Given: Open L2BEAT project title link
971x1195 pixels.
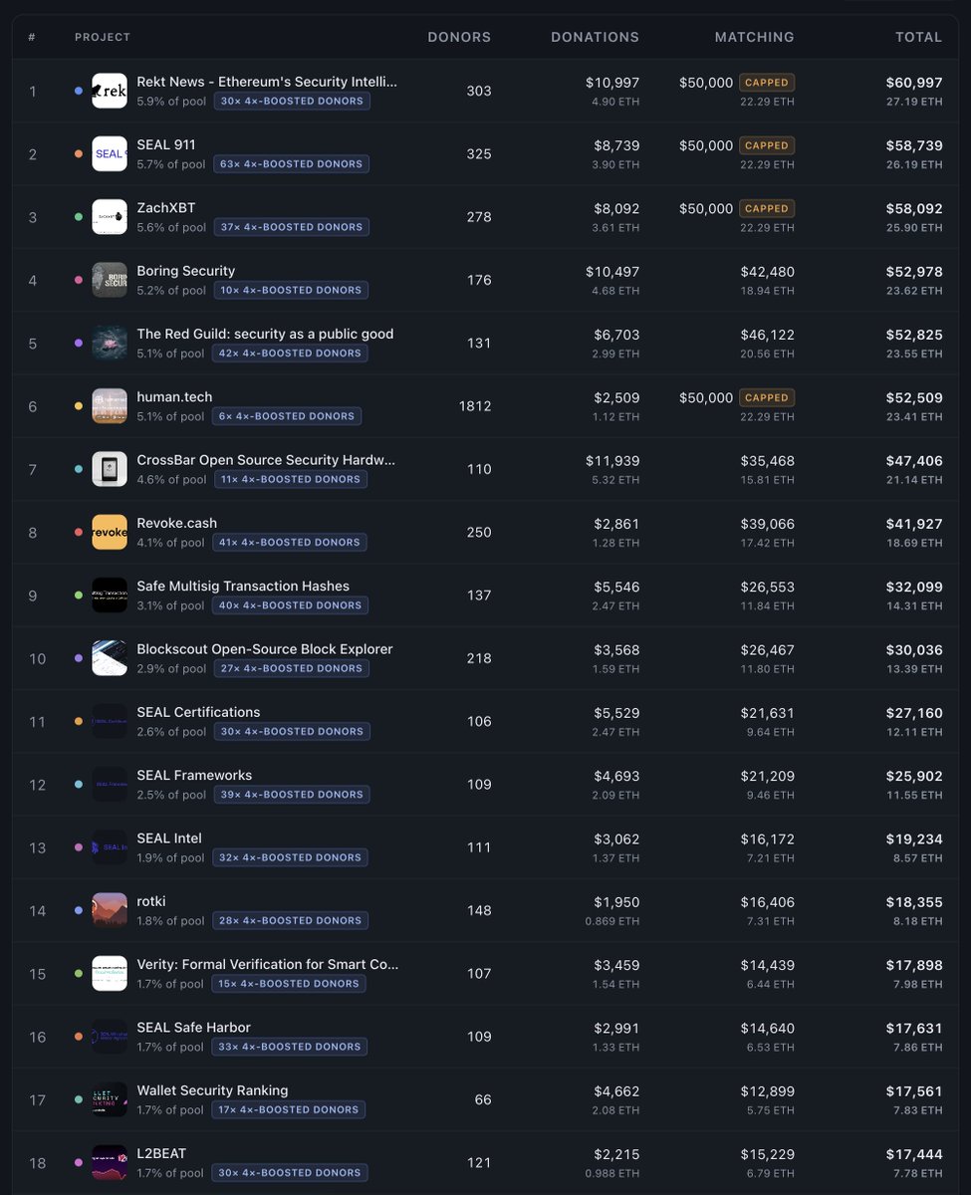Looking at the screenshot, I should (x=161, y=1153).
